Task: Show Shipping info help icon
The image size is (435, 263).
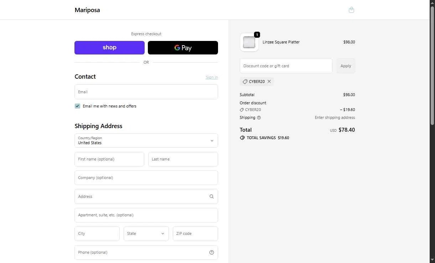Action: 259,117
